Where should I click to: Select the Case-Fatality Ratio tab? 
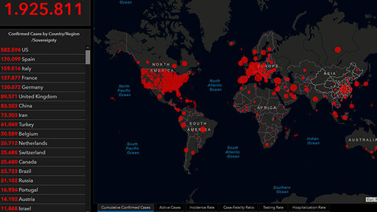[239, 207]
